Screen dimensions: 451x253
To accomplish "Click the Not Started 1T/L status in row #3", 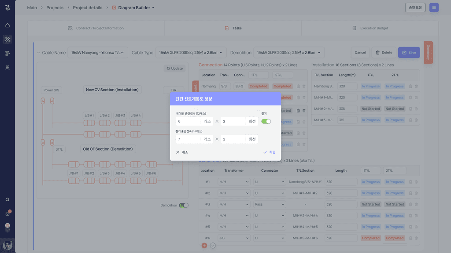I will pyautogui.click(x=371, y=204).
